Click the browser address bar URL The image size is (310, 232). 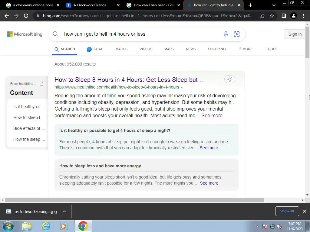[148, 16]
